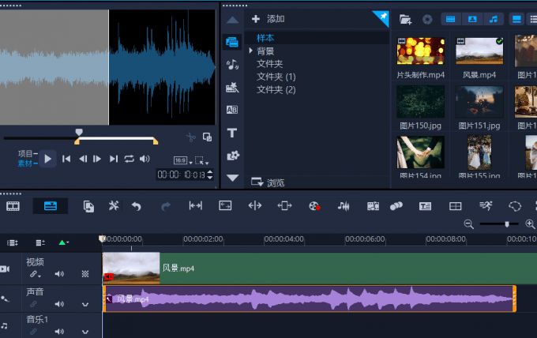Viewport: 537px width, 338px height.
Task: Toggle show videos filter in library
Action: (x=451, y=19)
